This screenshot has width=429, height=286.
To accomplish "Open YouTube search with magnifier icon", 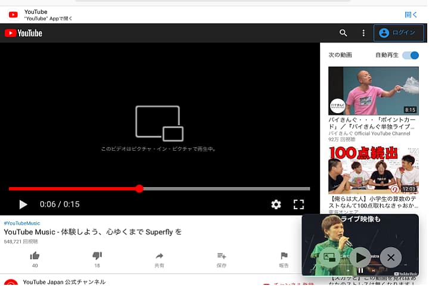I will pyautogui.click(x=343, y=33).
